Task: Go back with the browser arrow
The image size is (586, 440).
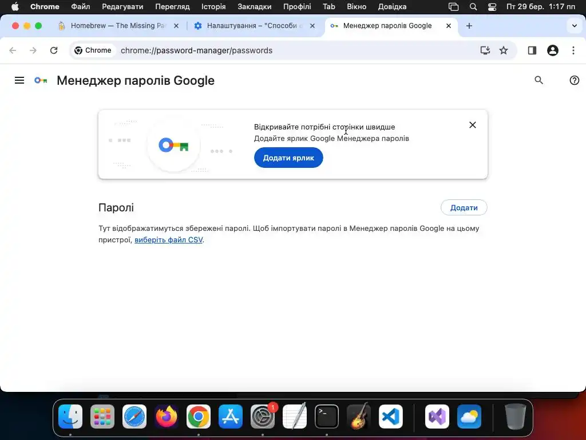Action: [x=13, y=50]
